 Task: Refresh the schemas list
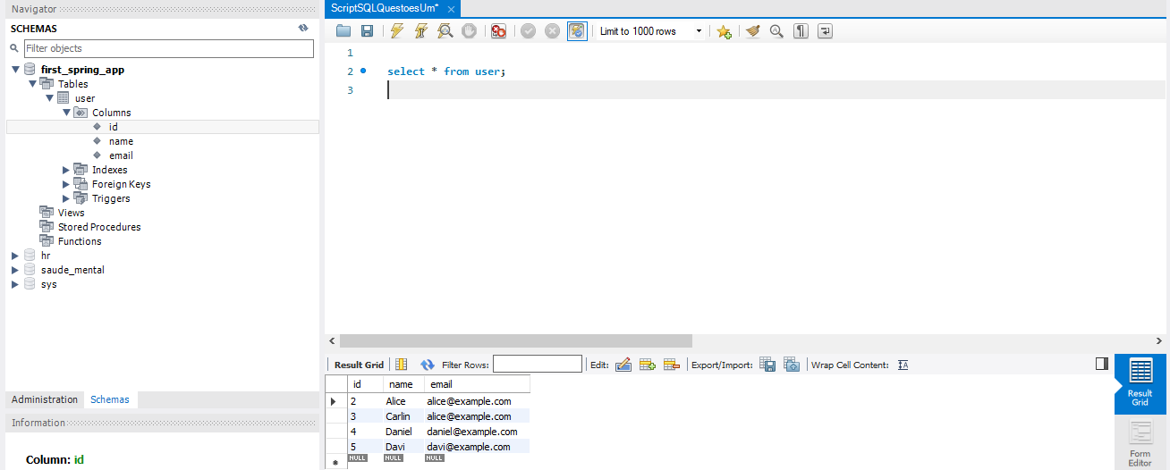point(303,28)
